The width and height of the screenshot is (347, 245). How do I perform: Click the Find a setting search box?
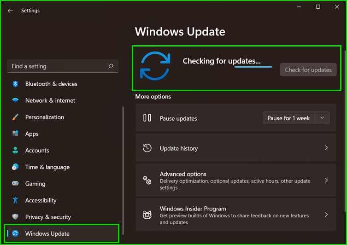coord(63,66)
